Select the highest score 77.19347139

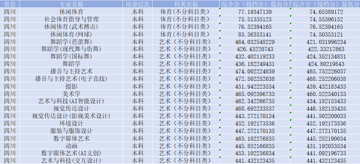pyautogui.click(x=255, y=12)
